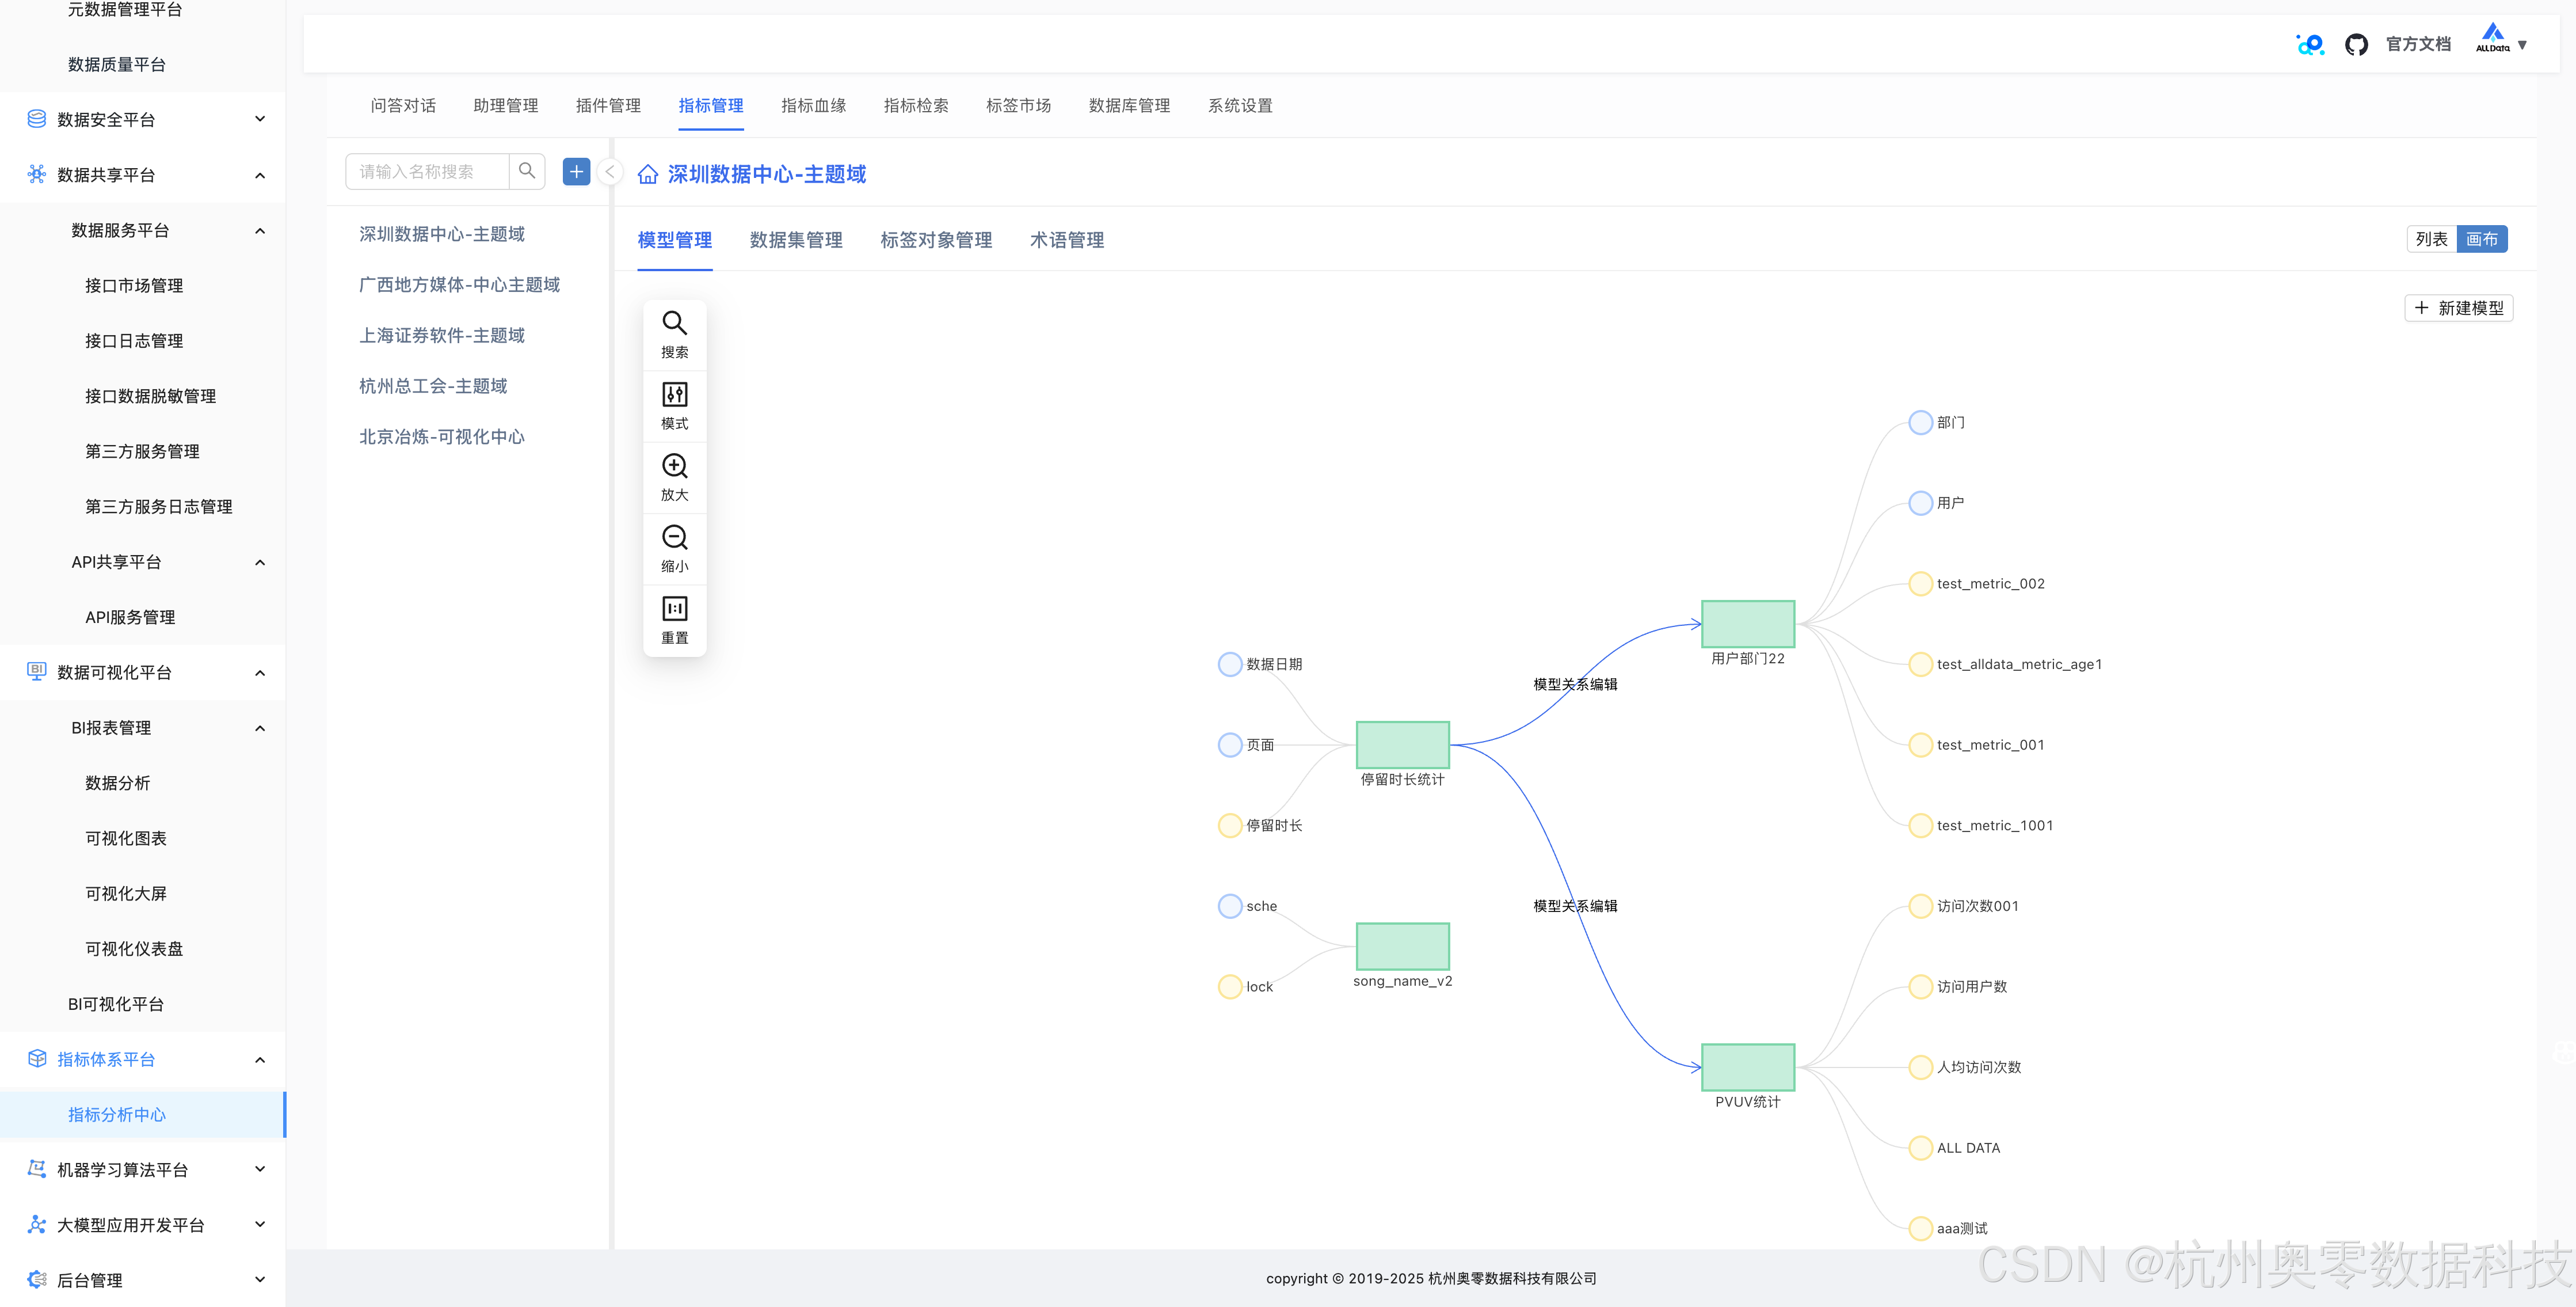
Task: Collapse 数据共享平台 menu
Action: coord(260,175)
